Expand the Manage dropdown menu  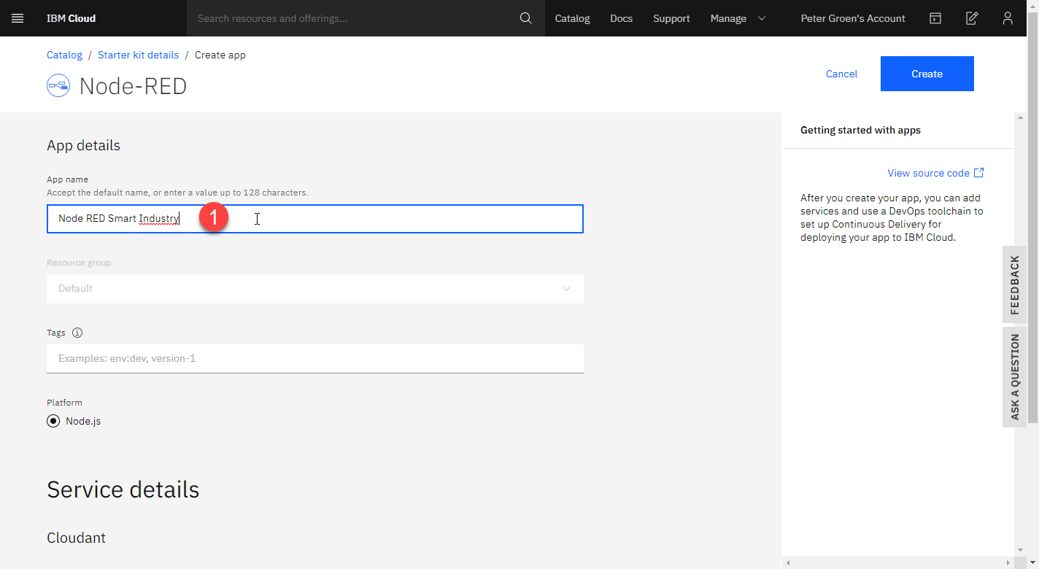(x=738, y=18)
